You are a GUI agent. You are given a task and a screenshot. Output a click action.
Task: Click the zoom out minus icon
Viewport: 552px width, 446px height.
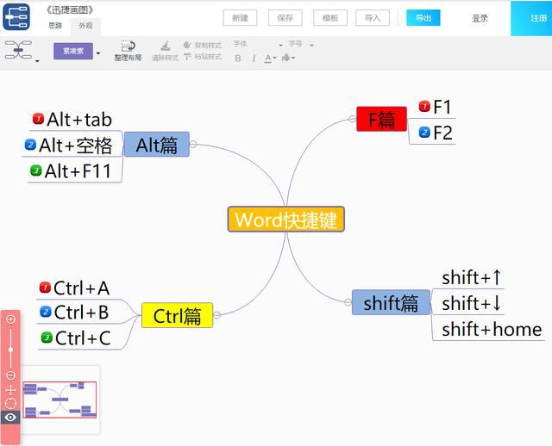click(x=10, y=375)
